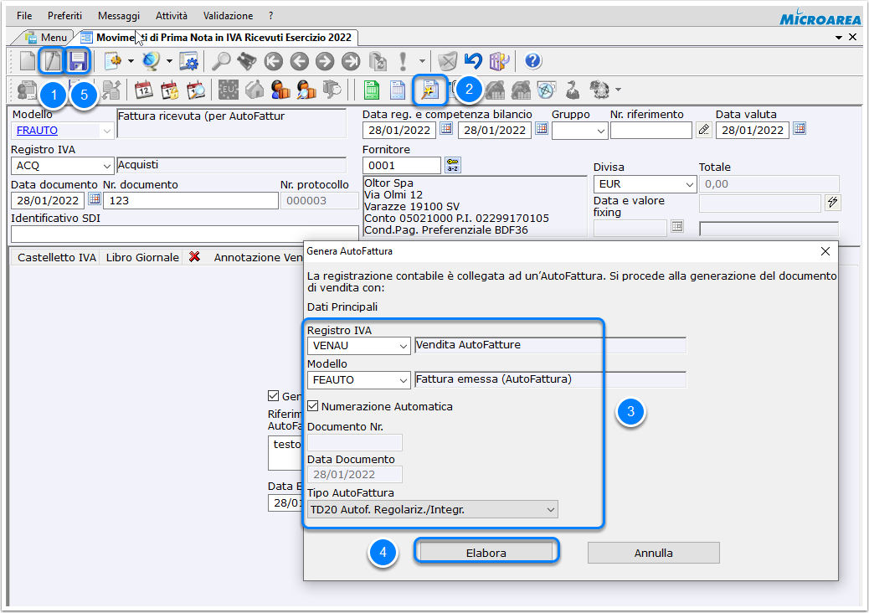Click the binoculars find icon

coord(247,61)
